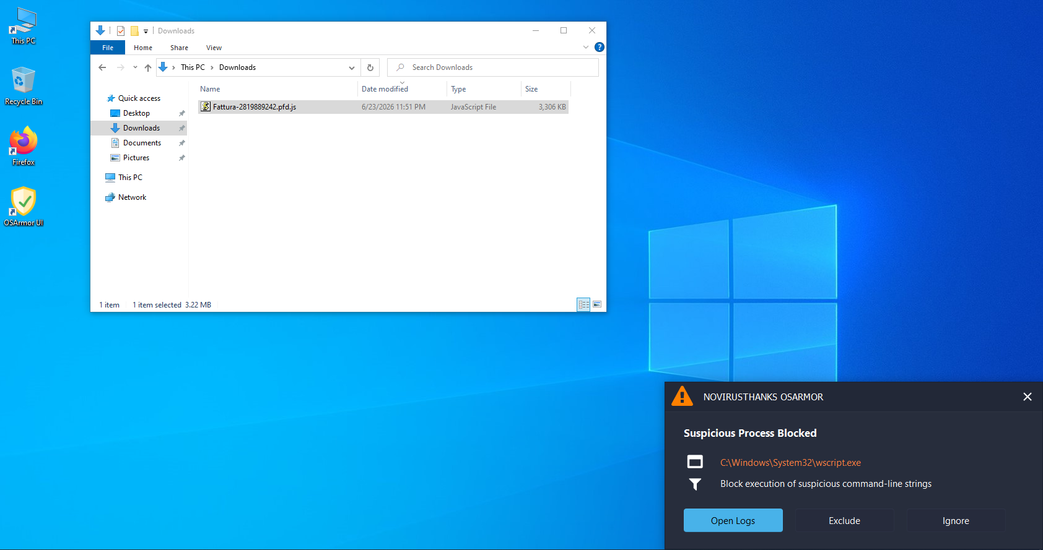The width and height of the screenshot is (1043, 550).
Task: Ignore the OSArmor blocked process alert
Action: pos(956,520)
